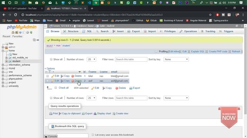Open the Console bar at bottom

(x=51, y=136)
